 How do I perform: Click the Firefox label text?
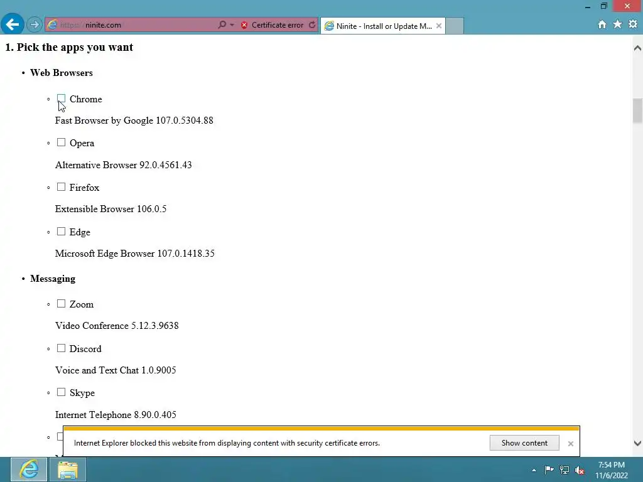click(x=85, y=188)
